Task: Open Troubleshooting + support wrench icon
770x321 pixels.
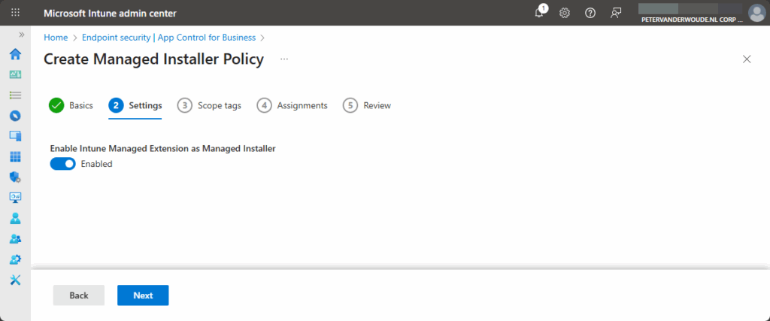Action: pos(15,280)
